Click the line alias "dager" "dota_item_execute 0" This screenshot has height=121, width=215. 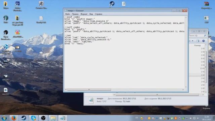pos(87,21)
